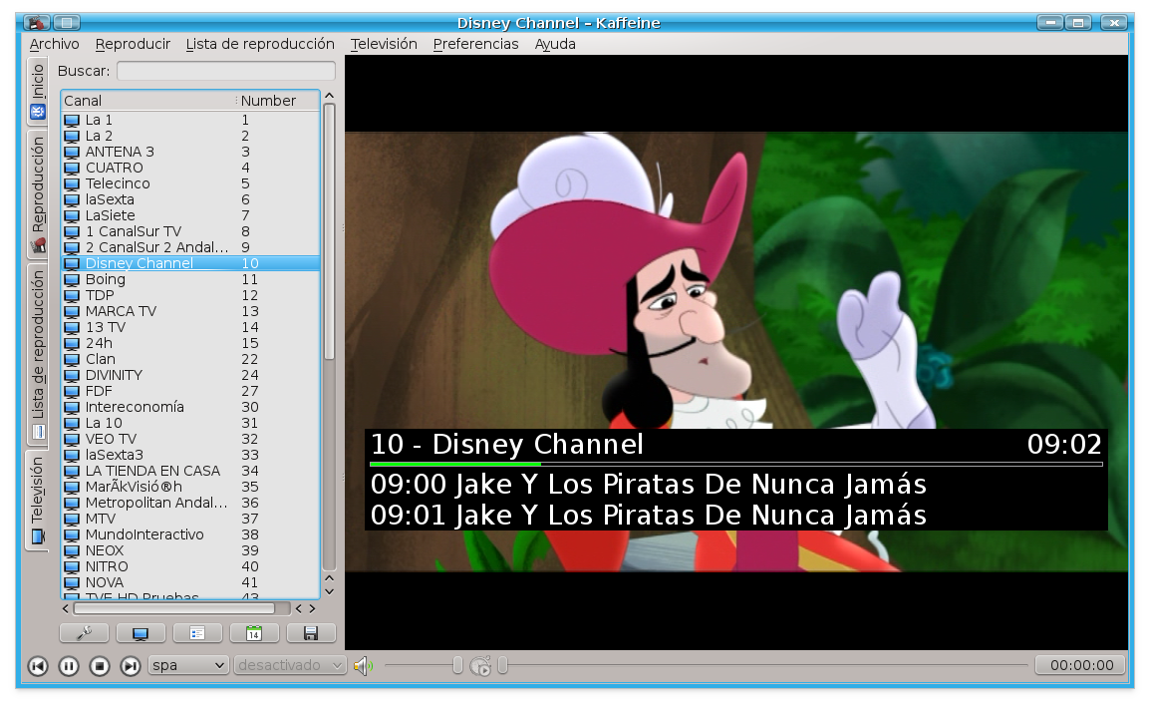Mute audio with the speaker icon

(363, 666)
